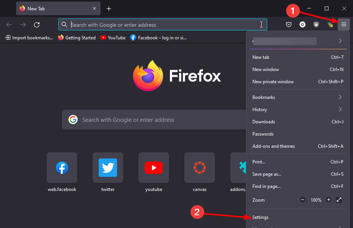Open Facebook log in bookmark
Image resolution: width=353 pixels, height=228 pixels.
pyautogui.click(x=158, y=38)
